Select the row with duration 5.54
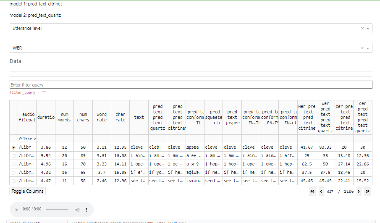 click(14, 156)
